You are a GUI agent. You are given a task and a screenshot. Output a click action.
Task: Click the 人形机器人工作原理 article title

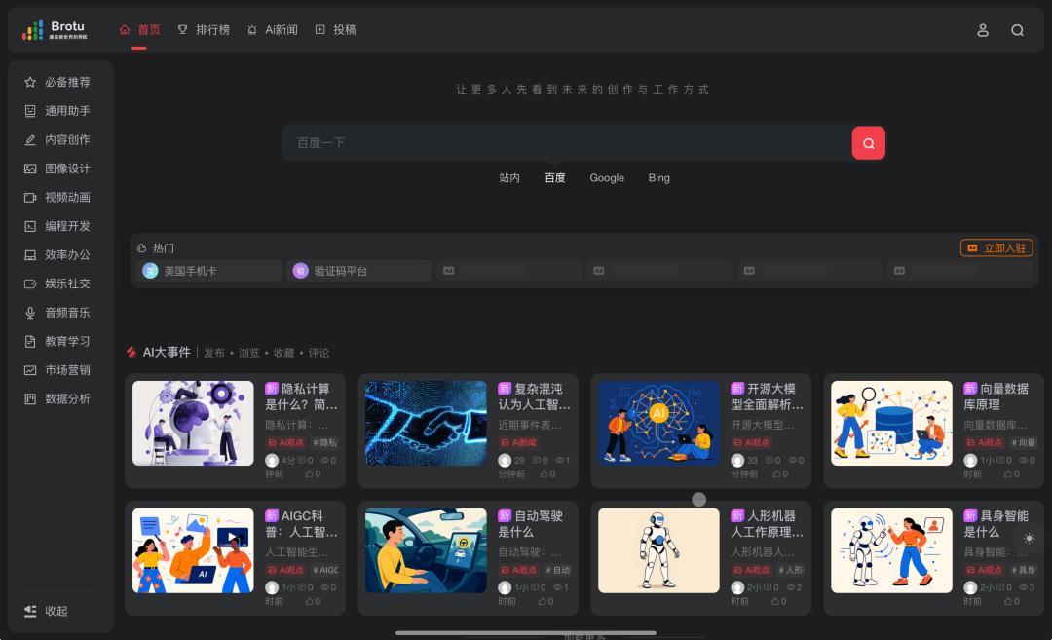click(x=767, y=524)
